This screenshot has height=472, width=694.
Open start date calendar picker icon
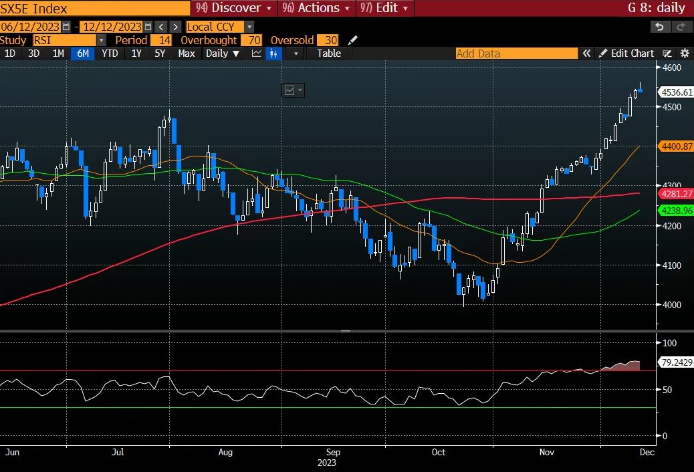pos(66,27)
